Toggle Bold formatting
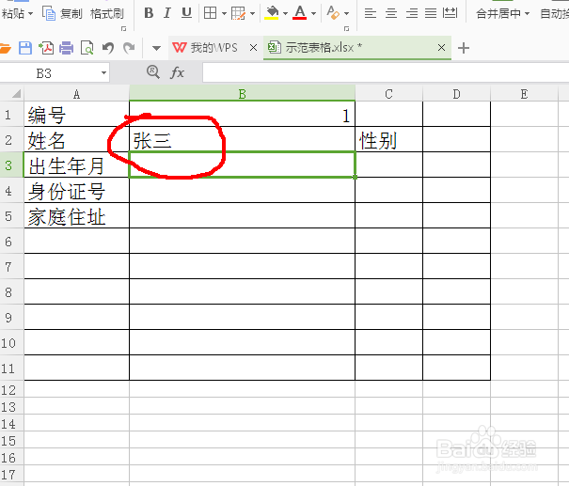The height and width of the screenshot is (486, 569). click(x=149, y=13)
